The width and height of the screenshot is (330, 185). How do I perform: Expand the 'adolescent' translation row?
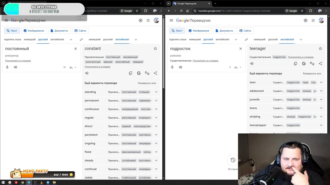(x=321, y=91)
